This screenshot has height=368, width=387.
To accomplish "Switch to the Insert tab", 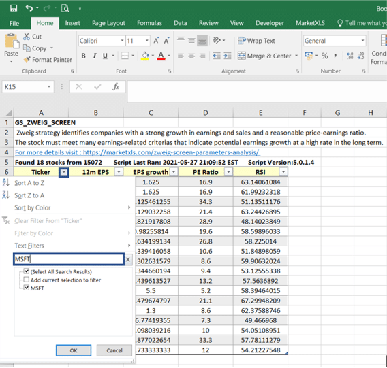I will [72, 23].
